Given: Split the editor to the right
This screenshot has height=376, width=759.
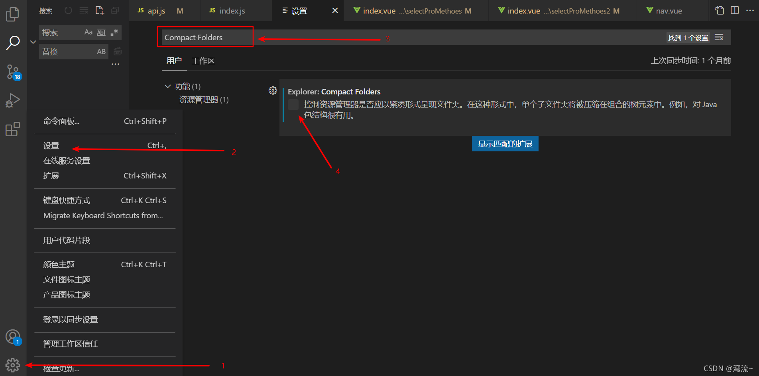Looking at the screenshot, I should pyautogui.click(x=735, y=10).
